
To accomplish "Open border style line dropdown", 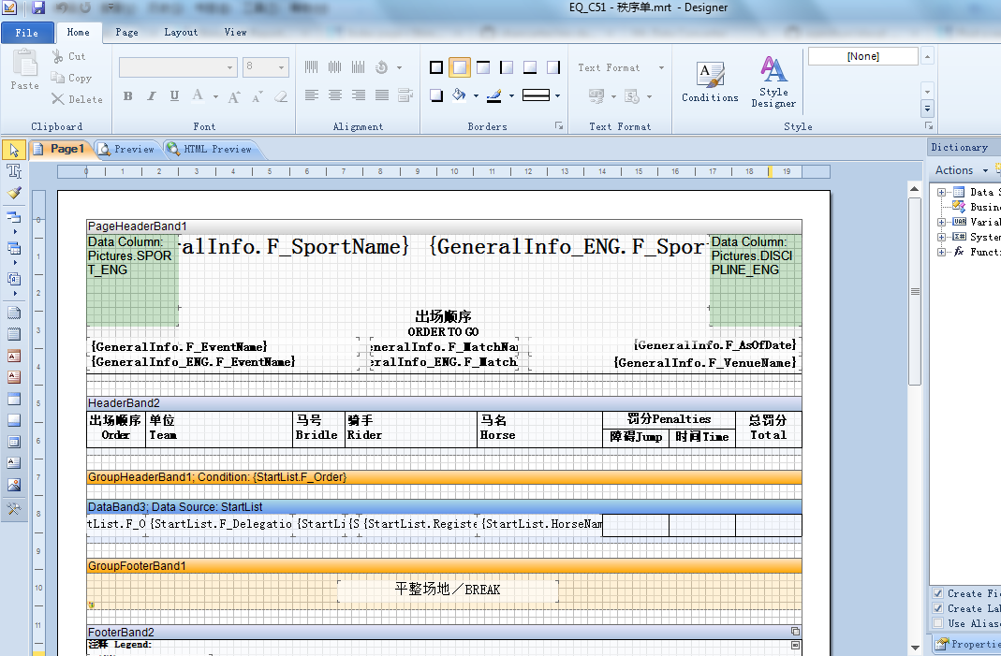I will 558,96.
